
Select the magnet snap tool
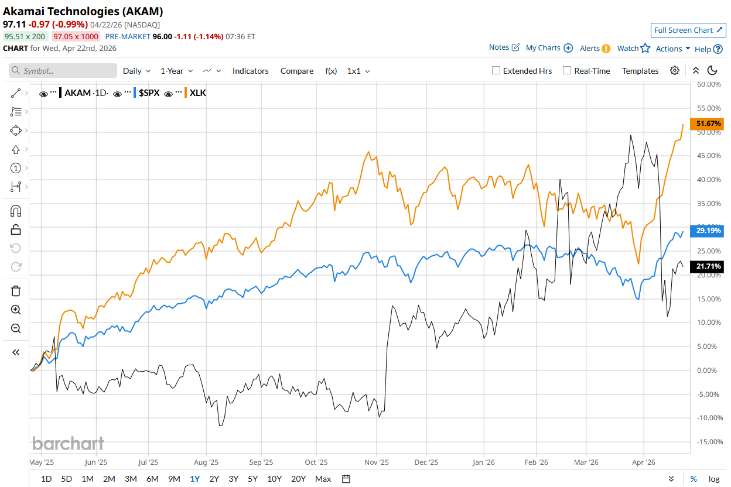click(16, 211)
